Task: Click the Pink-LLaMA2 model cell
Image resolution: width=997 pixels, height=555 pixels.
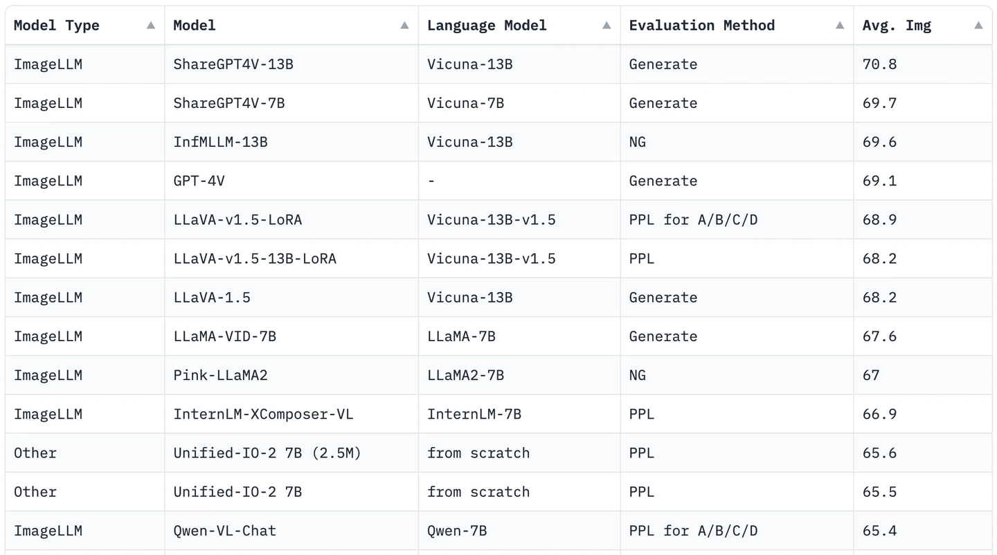Action: [291, 376]
